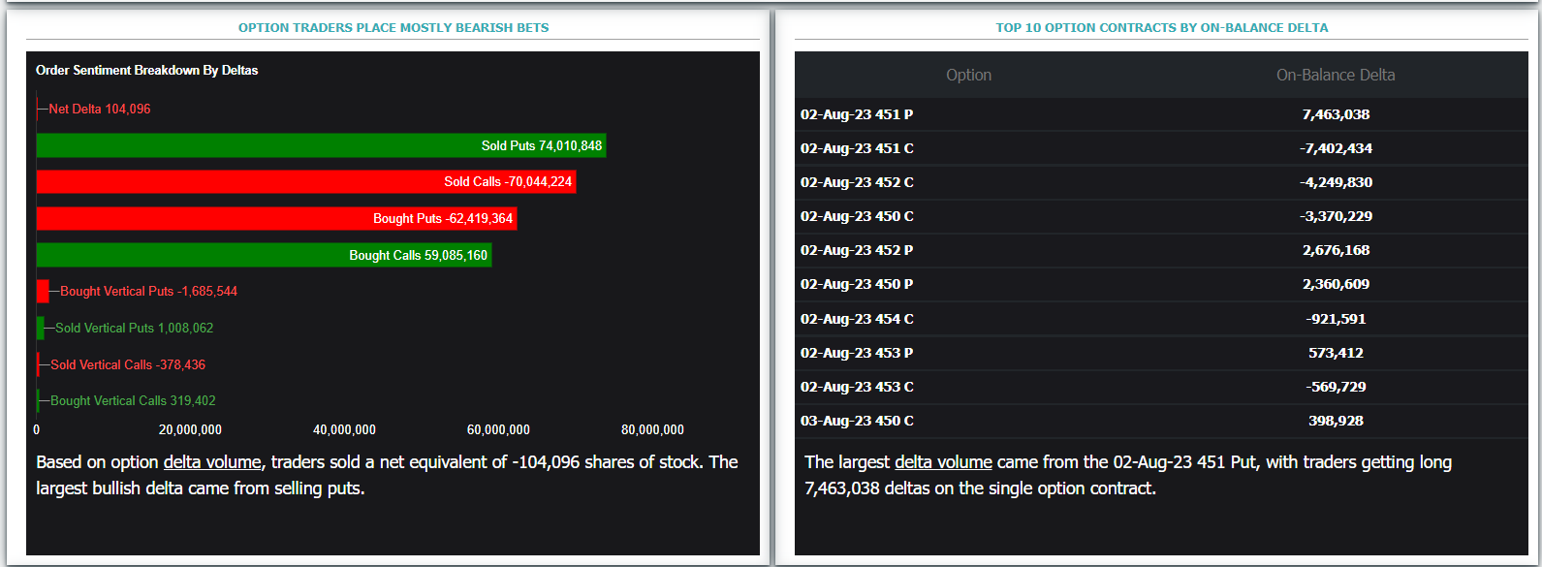Click the Net Delta 104,096 label
This screenshot has width=1542, height=567.
(x=100, y=109)
